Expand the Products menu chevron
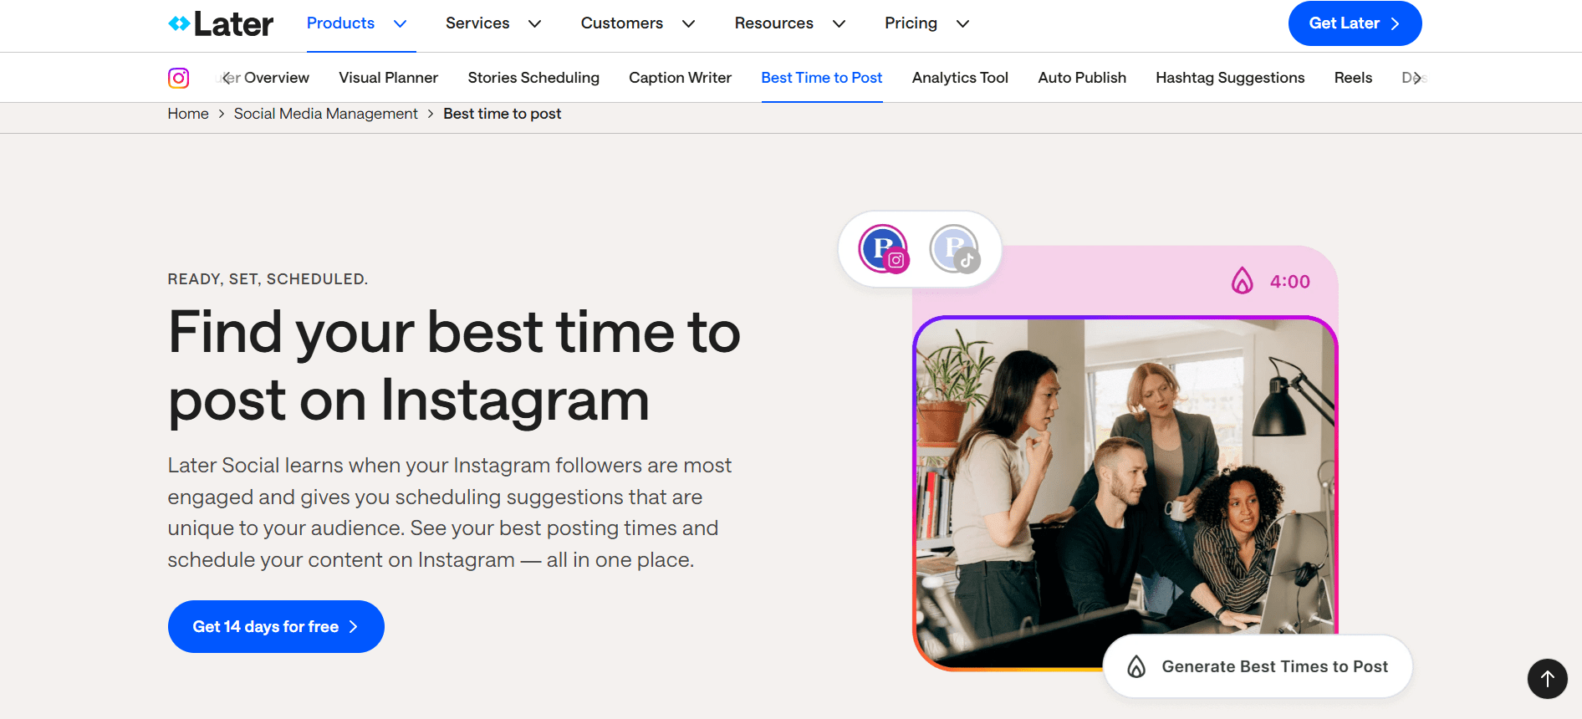This screenshot has width=1582, height=719. coord(401,23)
